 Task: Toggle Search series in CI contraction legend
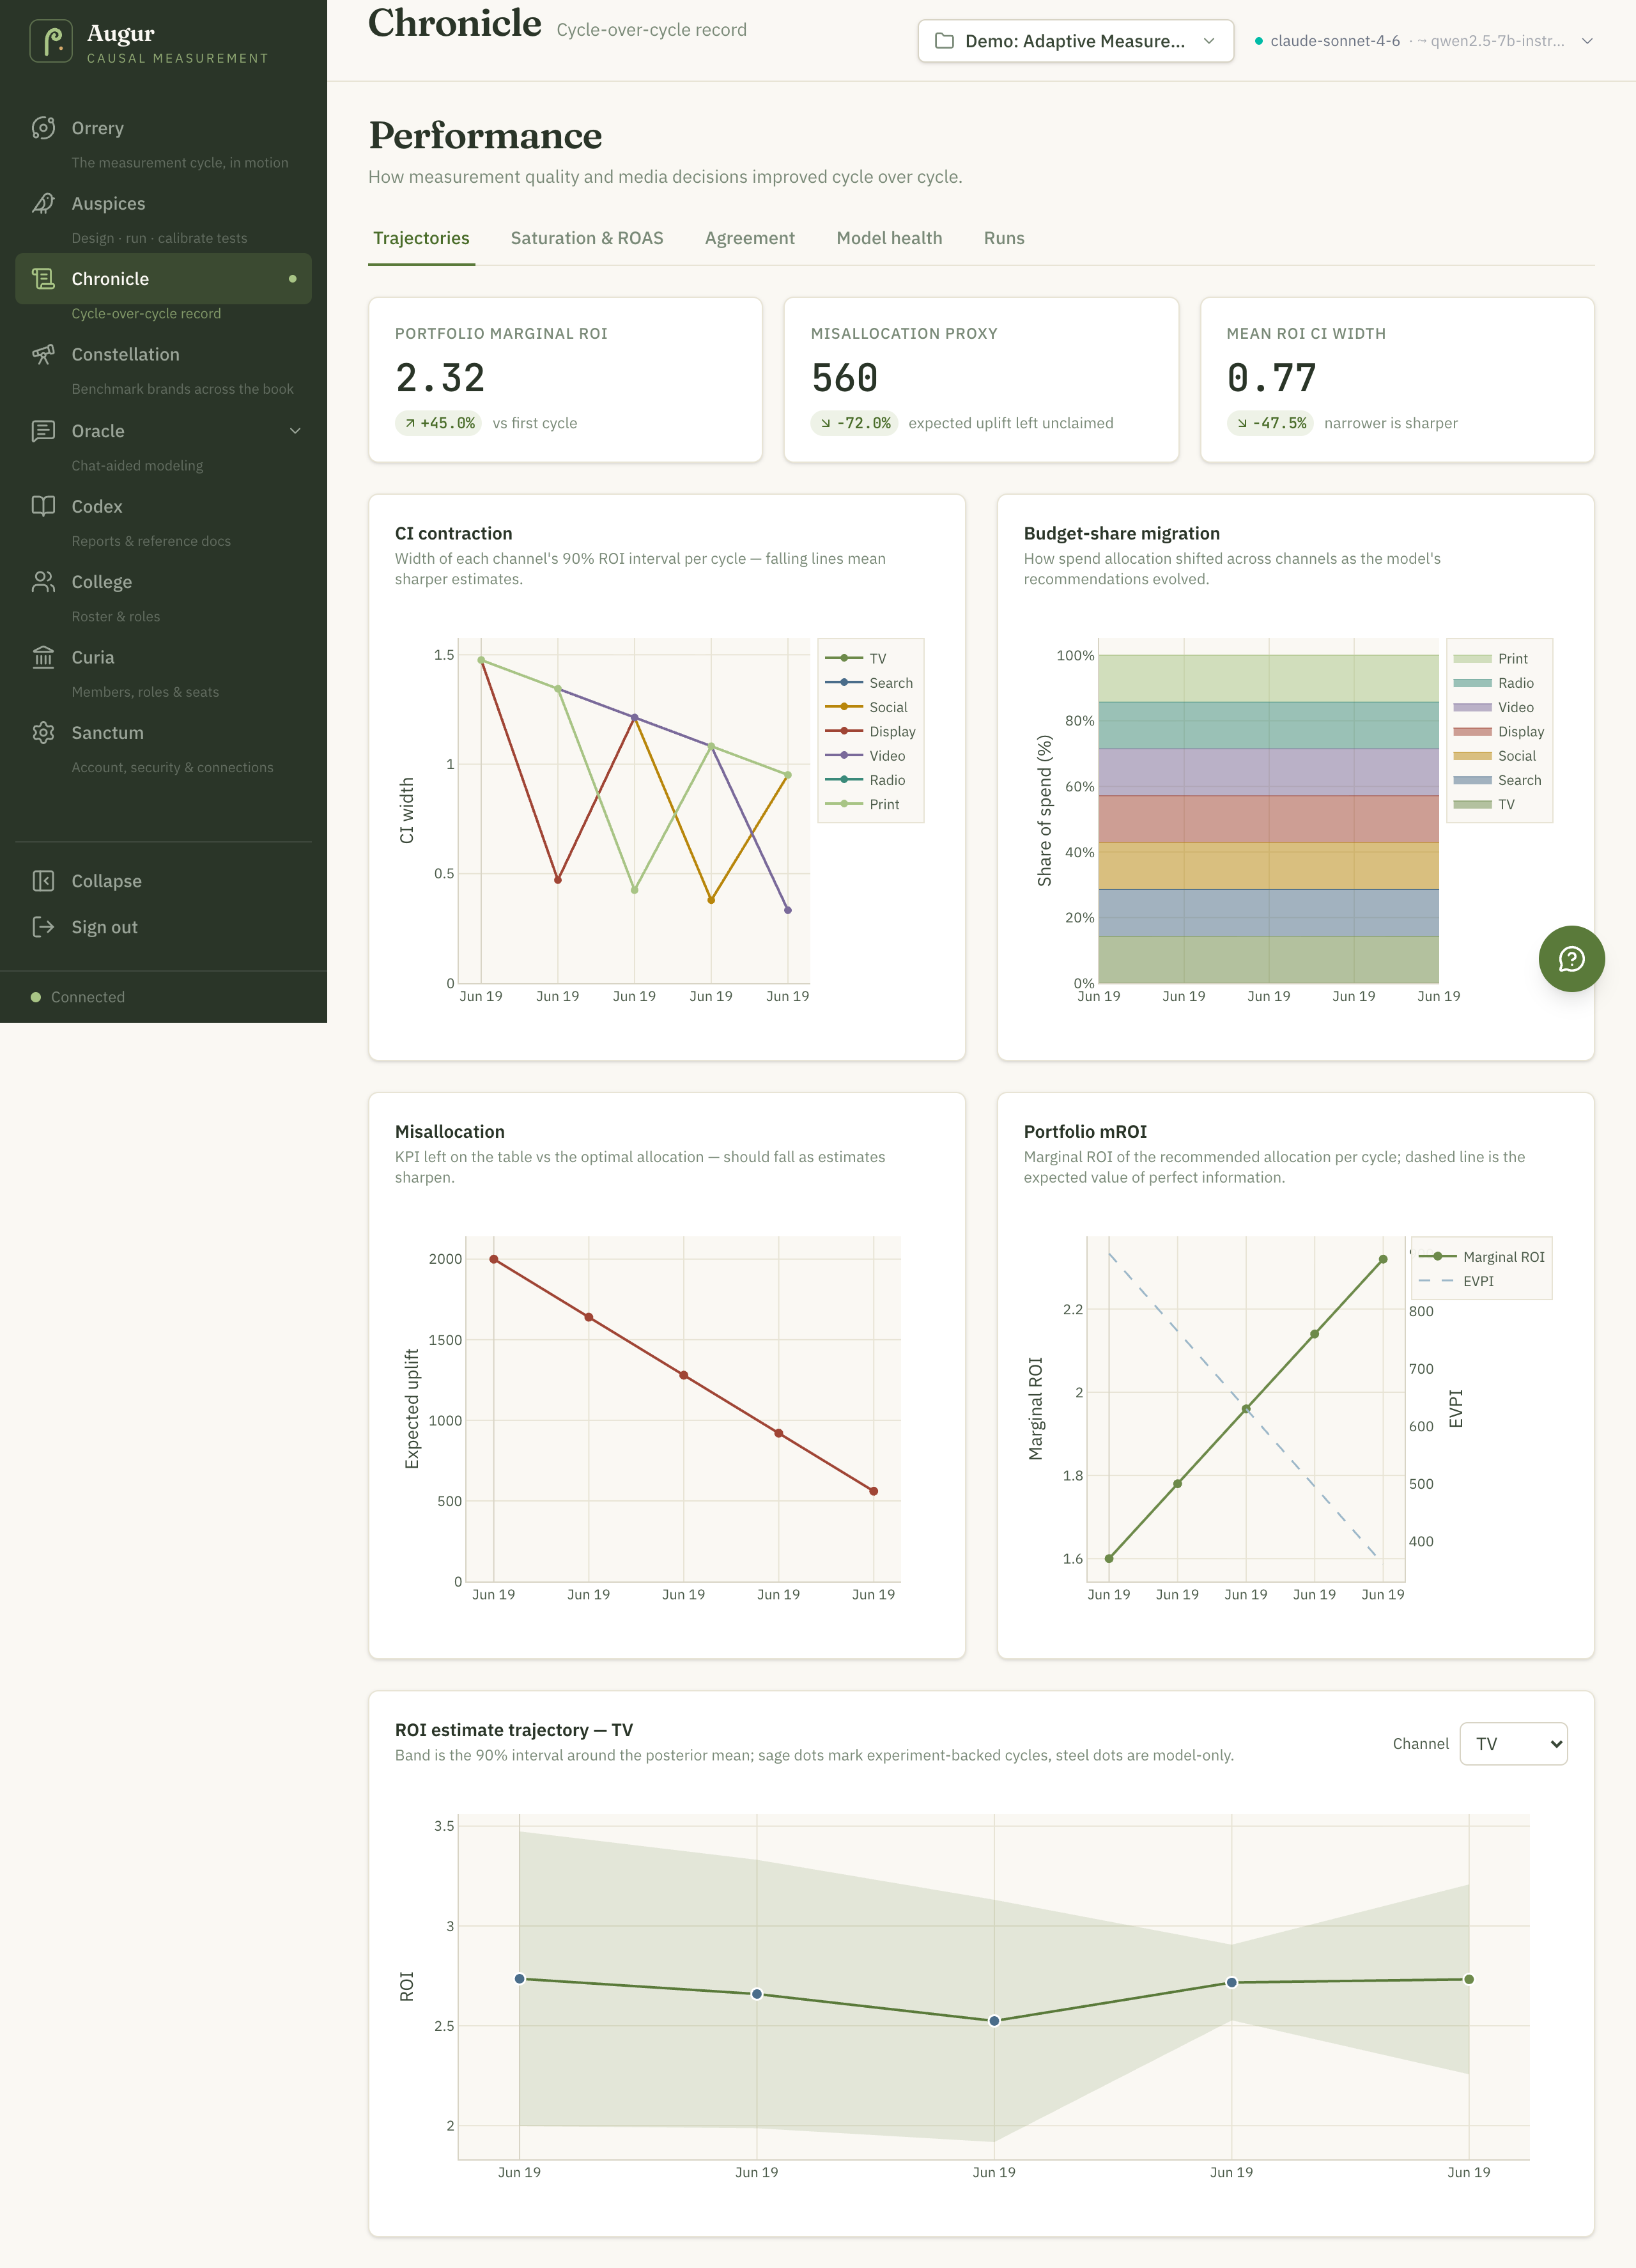tap(869, 683)
